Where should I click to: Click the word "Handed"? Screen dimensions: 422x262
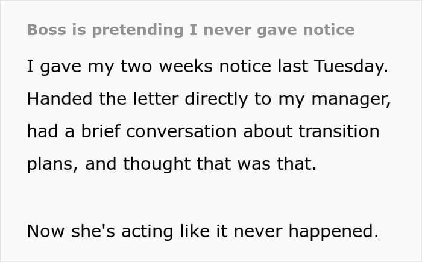pyautogui.click(x=58, y=99)
